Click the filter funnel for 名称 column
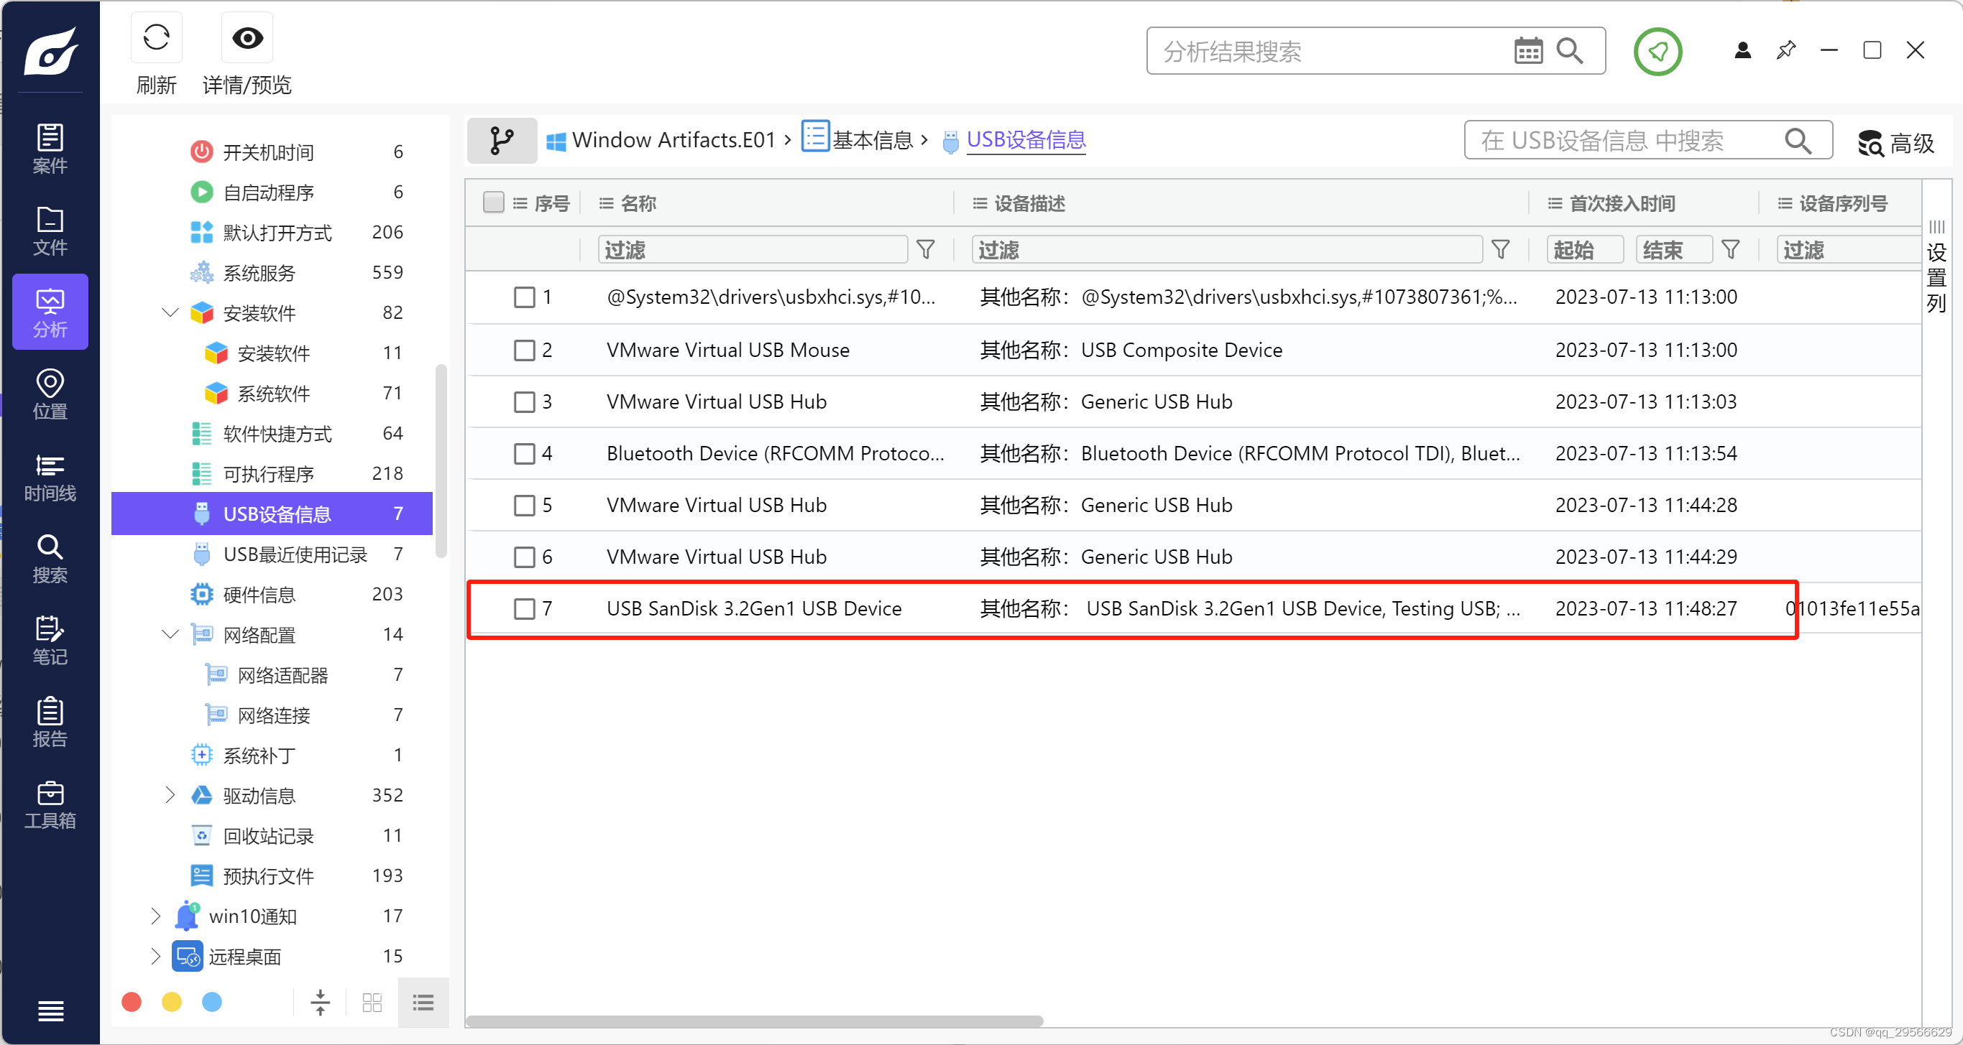This screenshot has width=1963, height=1045. (925, 249)
